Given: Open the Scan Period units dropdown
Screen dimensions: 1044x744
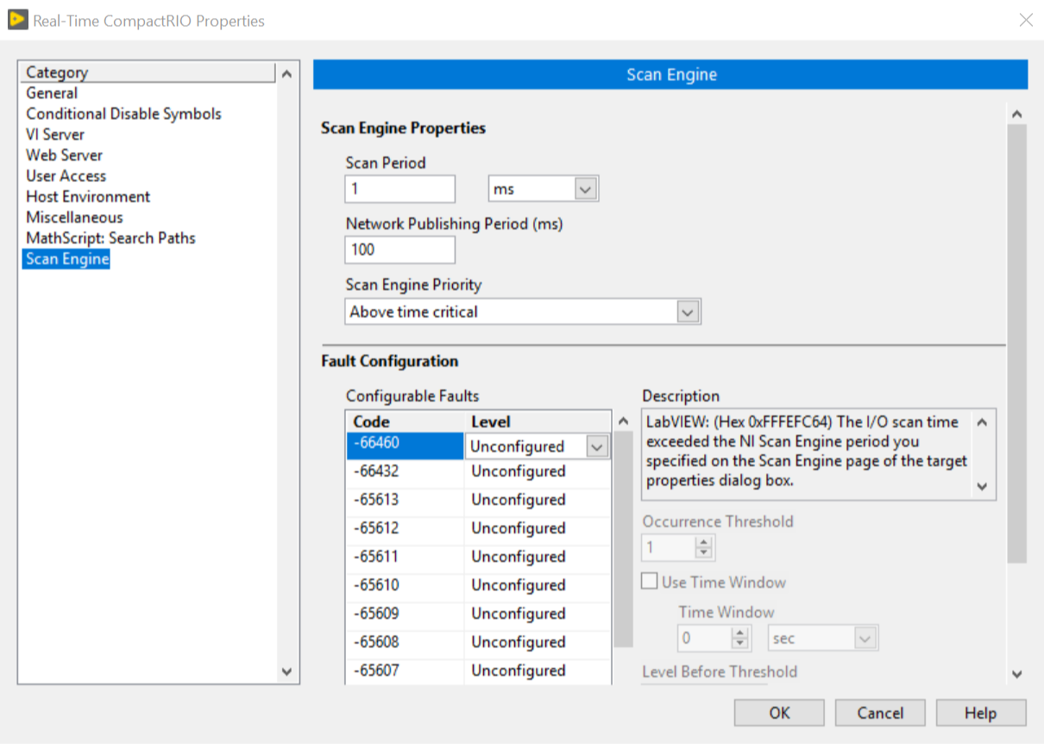Looking at the screenshot, I should 586,189.
